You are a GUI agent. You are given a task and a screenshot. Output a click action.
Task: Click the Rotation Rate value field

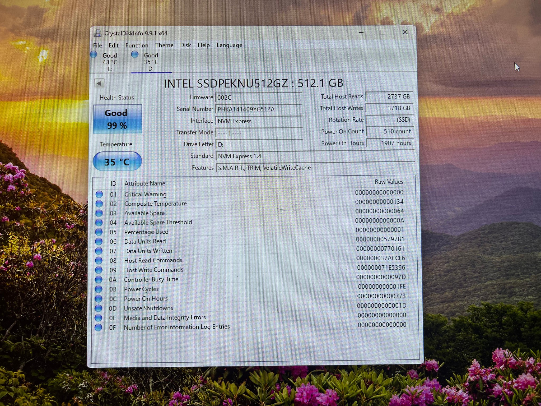tap(389, 120)
